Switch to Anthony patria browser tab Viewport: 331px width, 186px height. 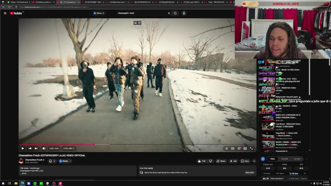tap(43, 2)
